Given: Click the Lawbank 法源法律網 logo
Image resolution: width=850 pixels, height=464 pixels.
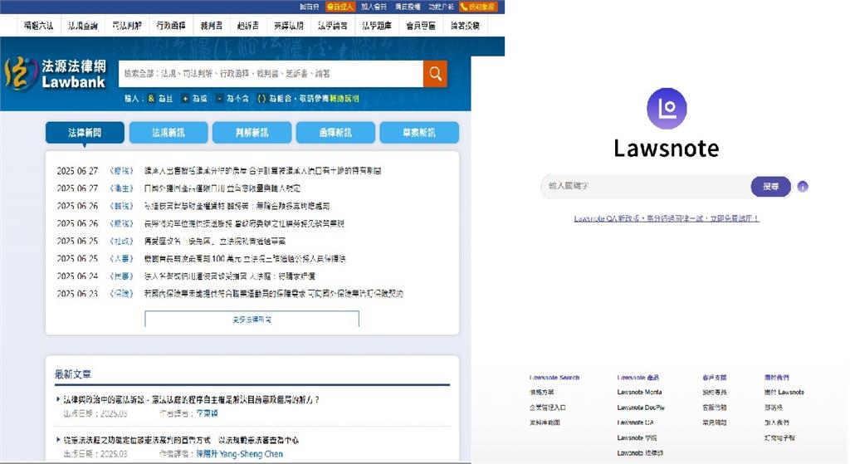Looking at the screenshot, I should (56, 74).
